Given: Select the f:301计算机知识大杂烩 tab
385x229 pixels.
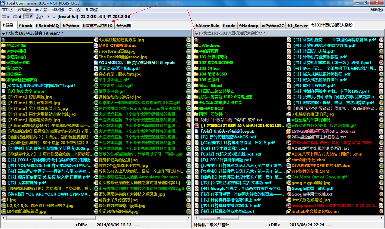Looking at the screenshot, I should pyautogui.click(x=332, y=25).
